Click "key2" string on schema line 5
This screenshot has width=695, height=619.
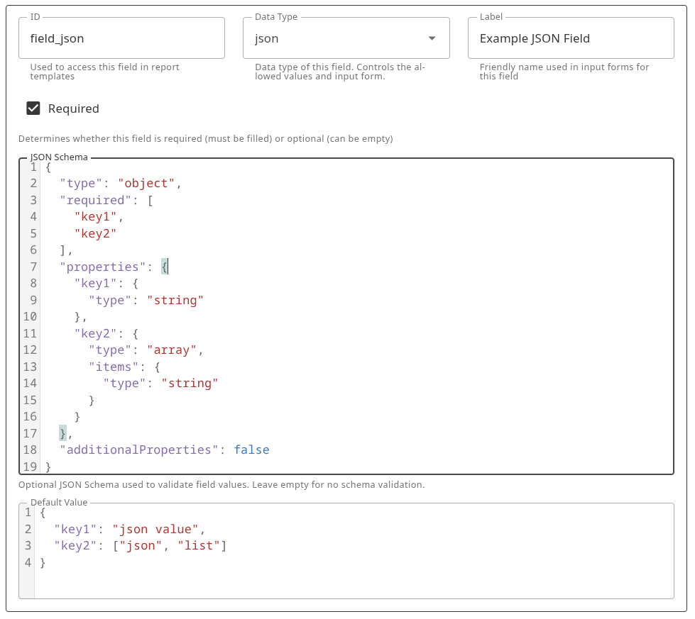click(x=95, y=233)
